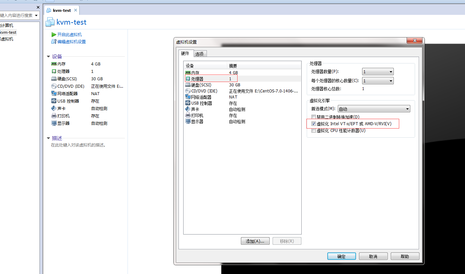Close the kvm-test tab
Image resolution: width=465 pixels, height=274 pixels.
point(76,10)
